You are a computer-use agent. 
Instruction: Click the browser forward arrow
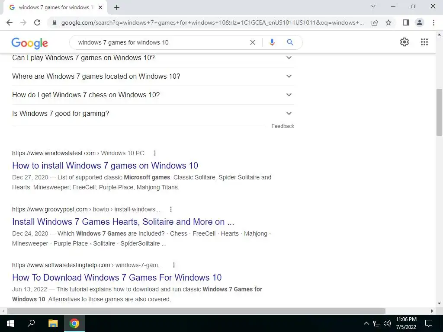pos(23,22)
